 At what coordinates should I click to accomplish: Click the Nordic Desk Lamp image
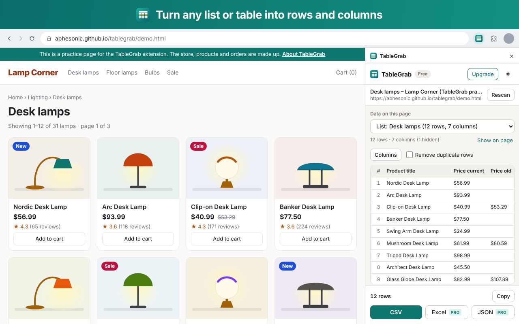49,168
